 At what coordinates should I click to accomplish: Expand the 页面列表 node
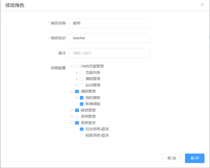(77, 73)
